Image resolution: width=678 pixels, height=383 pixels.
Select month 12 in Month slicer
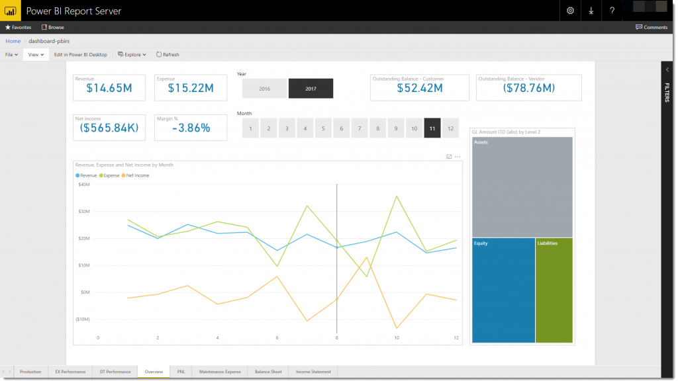click(x=450, y=128)
